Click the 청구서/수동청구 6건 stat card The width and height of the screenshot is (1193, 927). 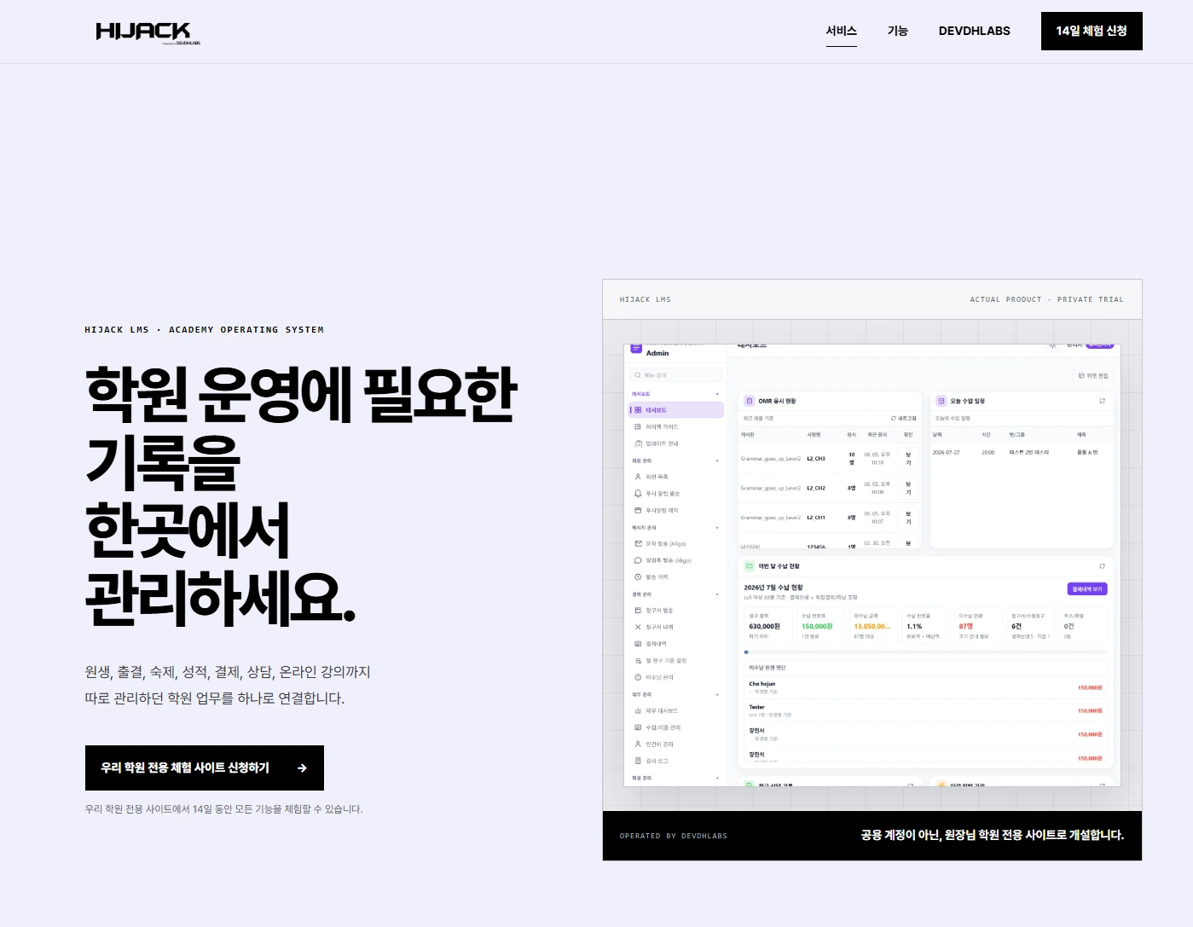coord(1031,626)
